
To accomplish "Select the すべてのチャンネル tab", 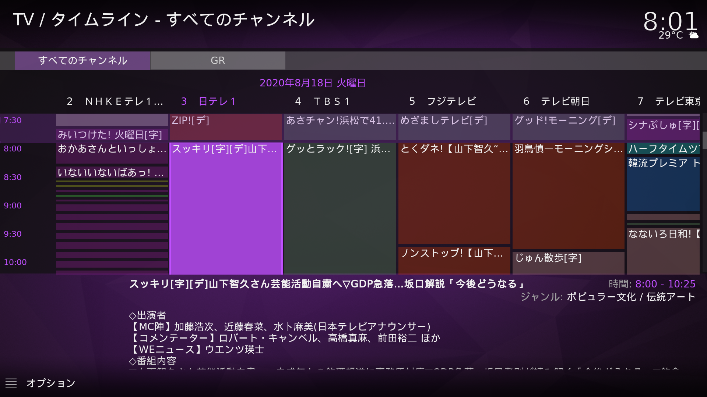I will [x=82, y=60].
